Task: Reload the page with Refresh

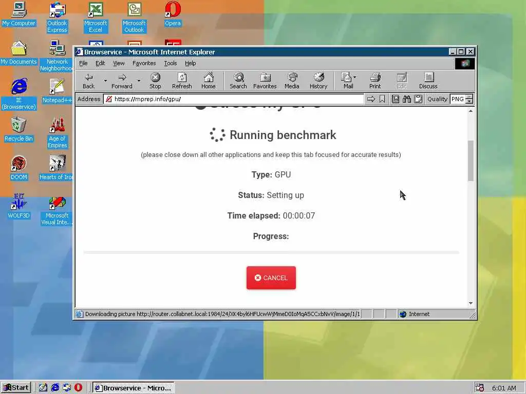Action: (182, 81)
